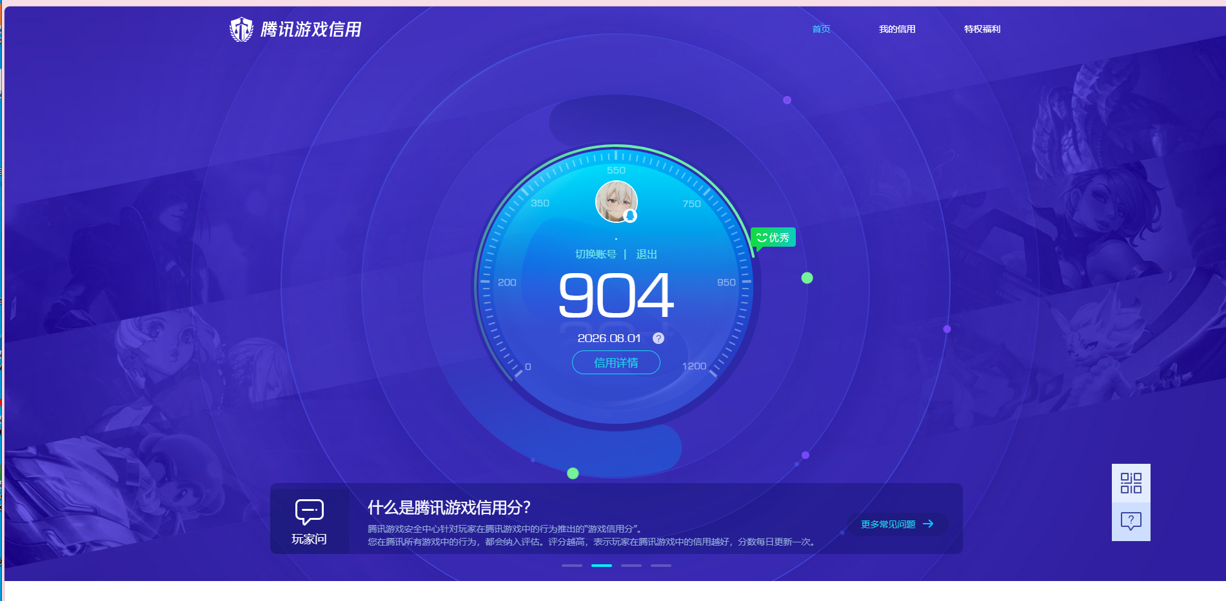The height and width of the screenshot is (601, 1226).
Task: Click the 更多常见问题 button
Action: pyautogui.click(x=897, y=524)
